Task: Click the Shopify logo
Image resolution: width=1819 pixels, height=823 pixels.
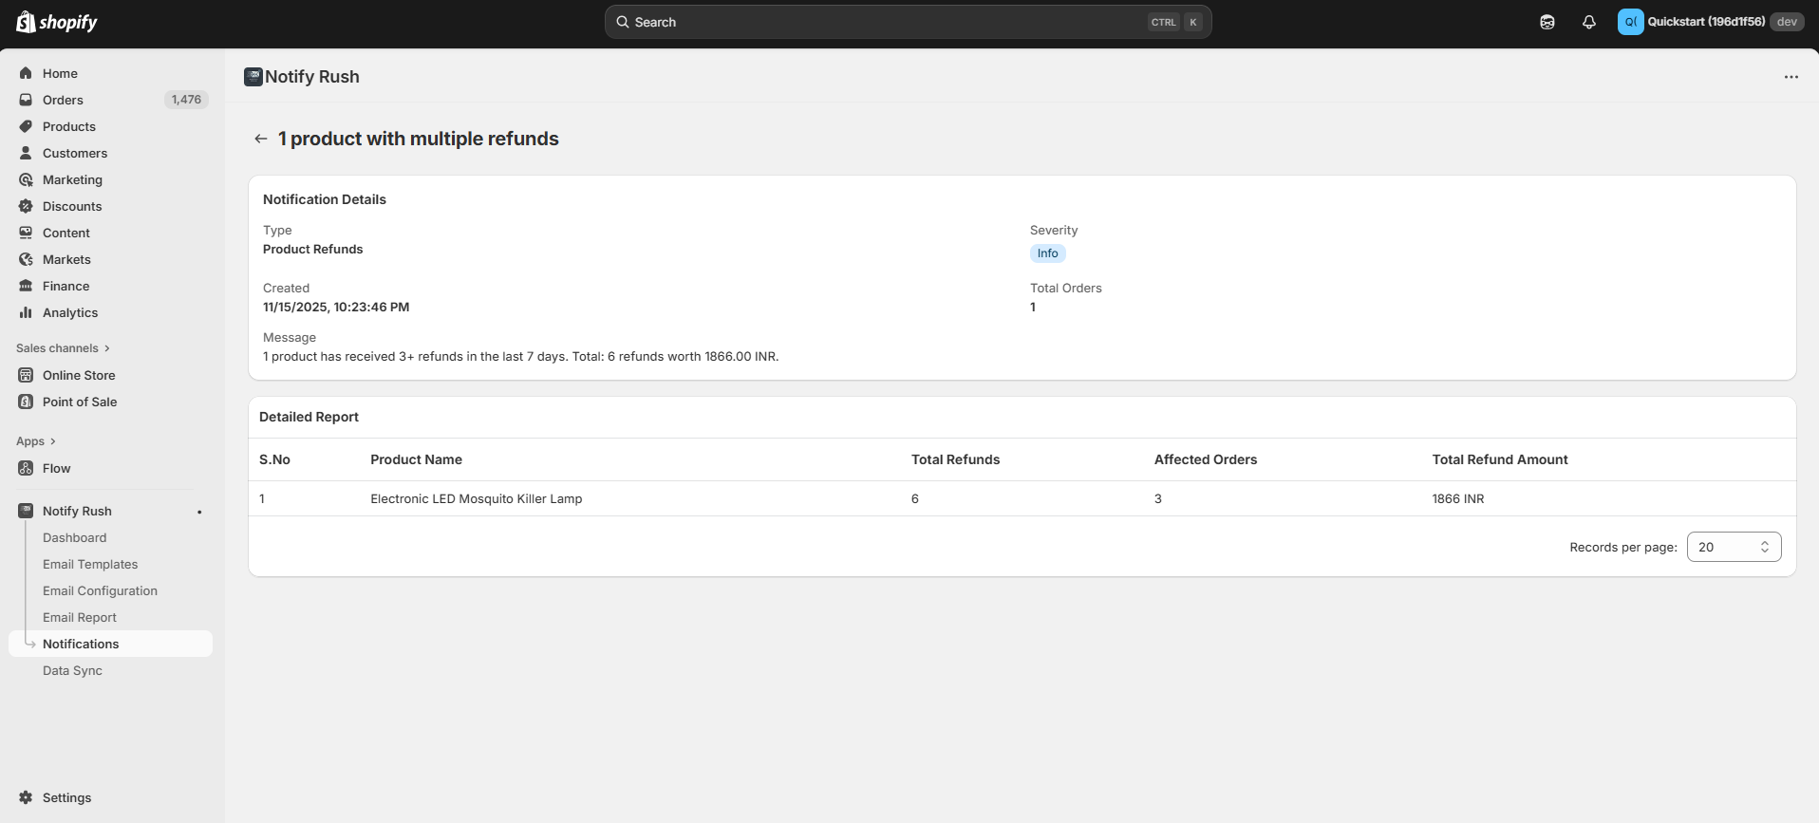Action: coord(57,22)
